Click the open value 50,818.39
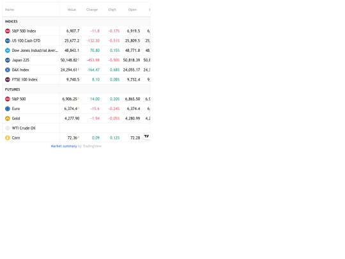 point(132,60)
